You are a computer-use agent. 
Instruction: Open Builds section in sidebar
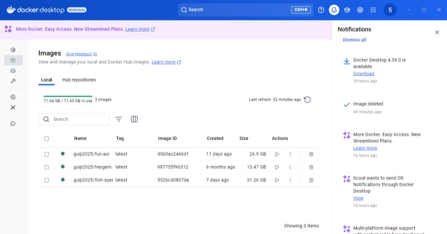(13, 81)
